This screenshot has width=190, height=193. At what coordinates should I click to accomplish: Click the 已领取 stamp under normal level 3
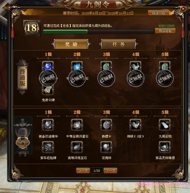106,78
